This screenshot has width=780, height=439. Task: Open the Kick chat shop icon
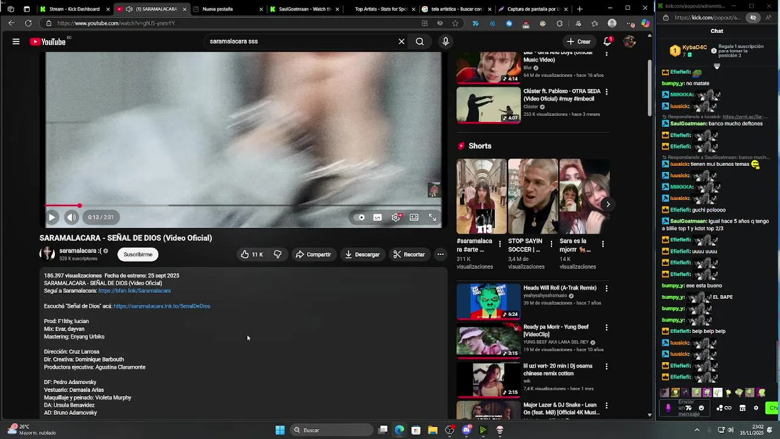(x=742, y=408)
